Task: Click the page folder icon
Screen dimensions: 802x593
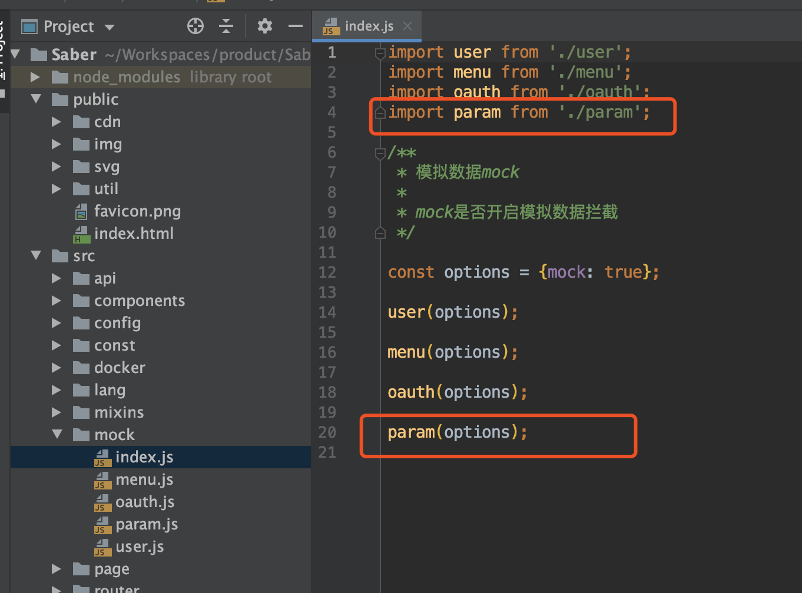Action: point(81,569)
